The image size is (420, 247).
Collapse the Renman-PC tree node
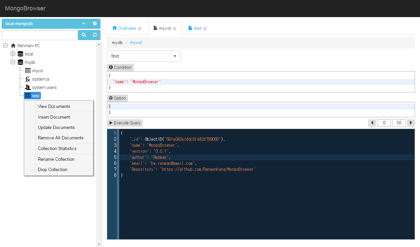tap(5, 45)
